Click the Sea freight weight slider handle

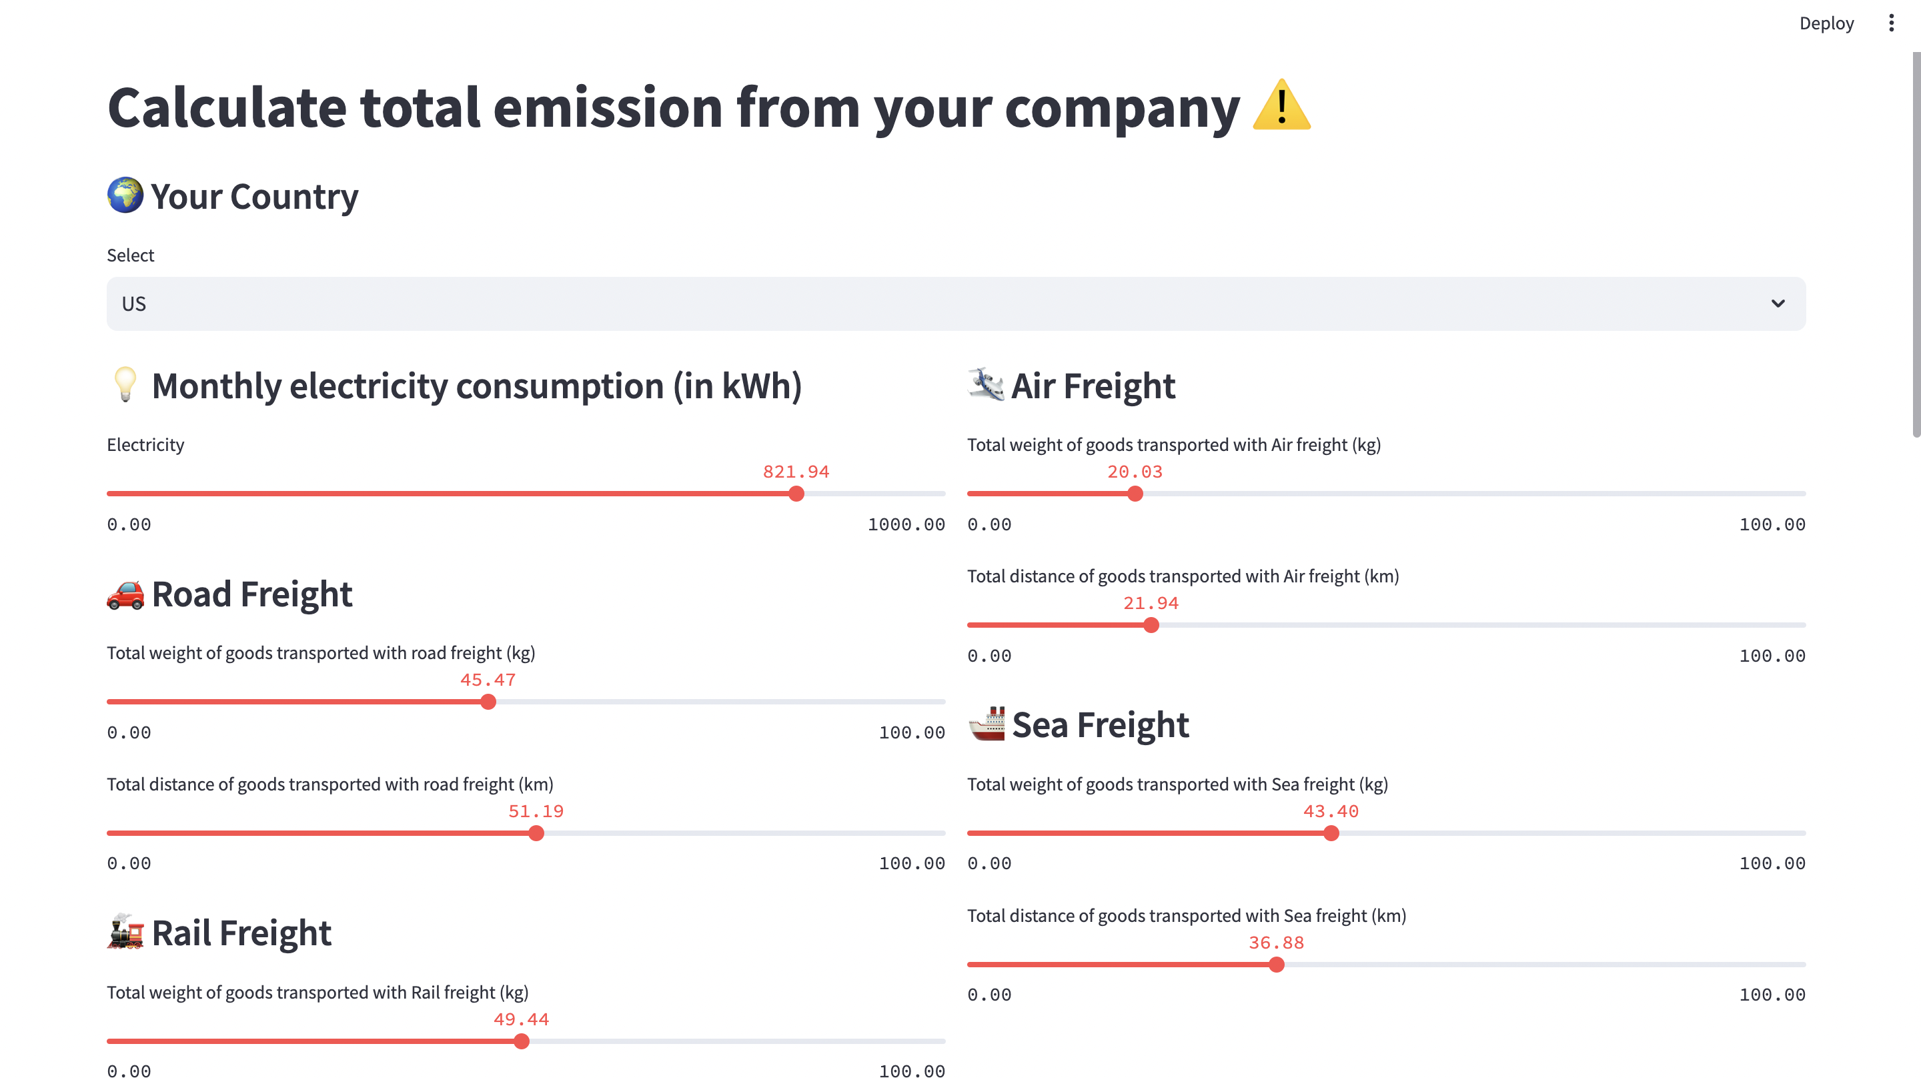[x=1331, y=833]
